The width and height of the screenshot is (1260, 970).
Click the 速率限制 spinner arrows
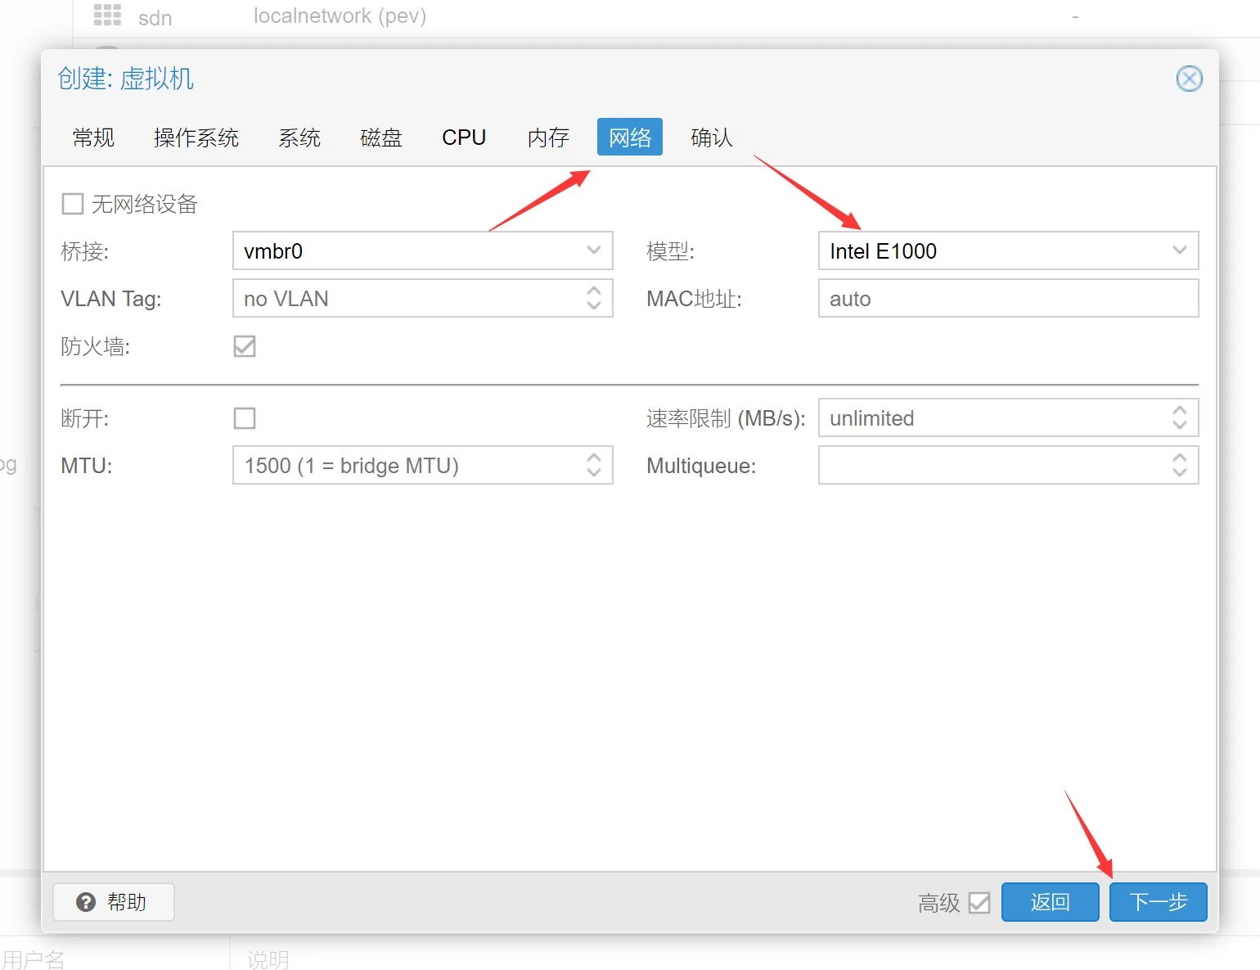coord(1180,417)
